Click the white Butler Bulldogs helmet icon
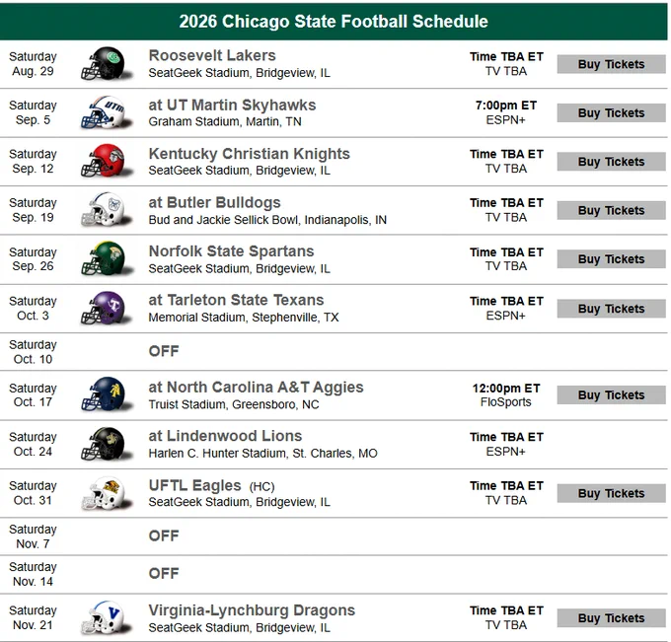The height and width of the screenshot is (642, 671). [107, 210]
